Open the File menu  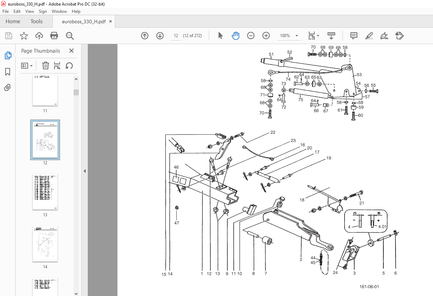click(x=6, y=11)
